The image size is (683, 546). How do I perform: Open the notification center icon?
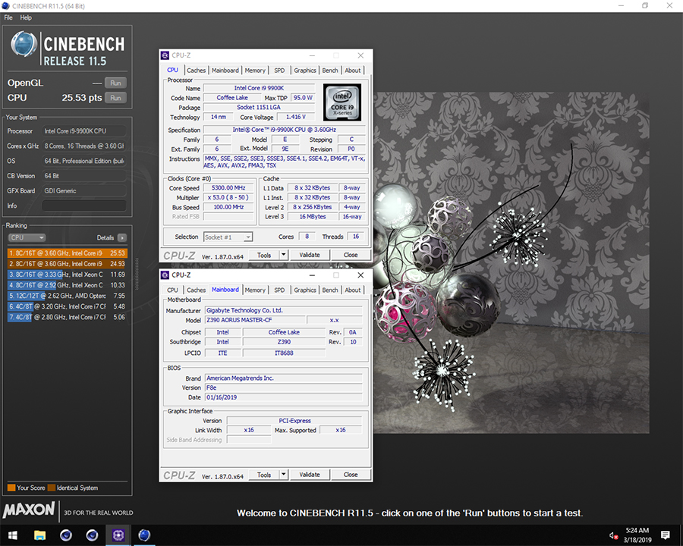point(666,535)
